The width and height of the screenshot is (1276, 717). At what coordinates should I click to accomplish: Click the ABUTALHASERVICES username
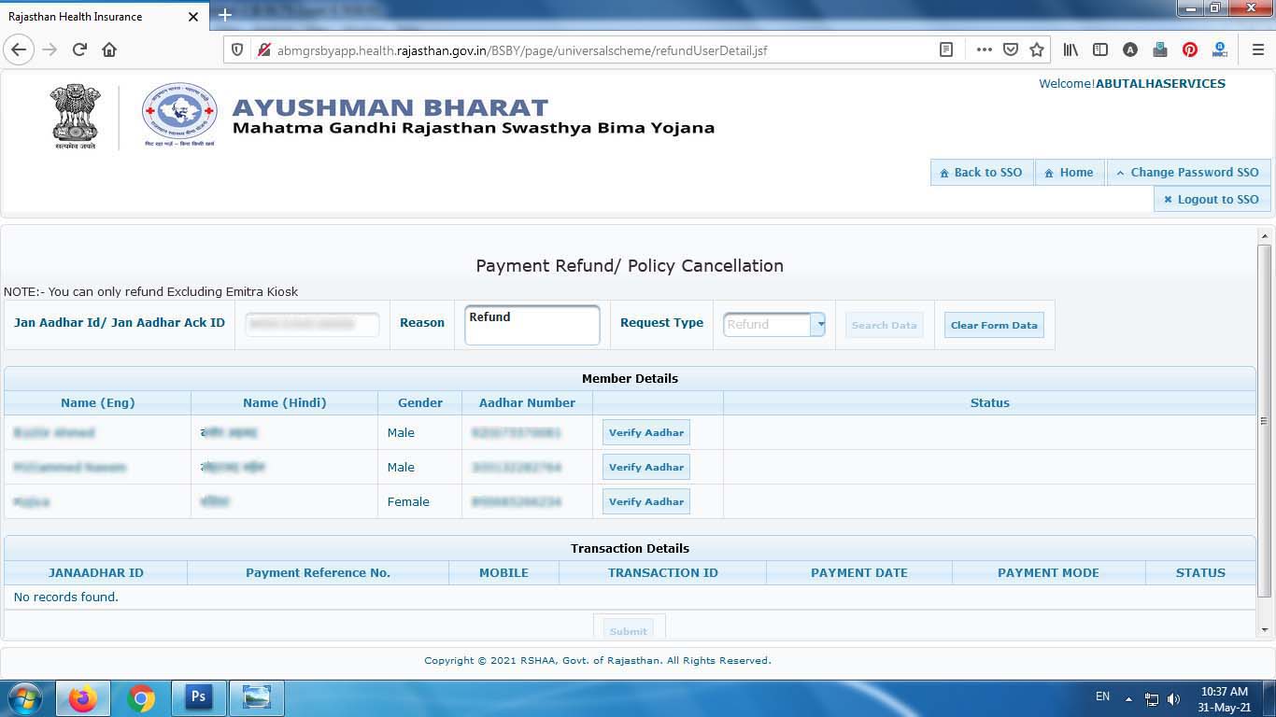point(1160,83)
